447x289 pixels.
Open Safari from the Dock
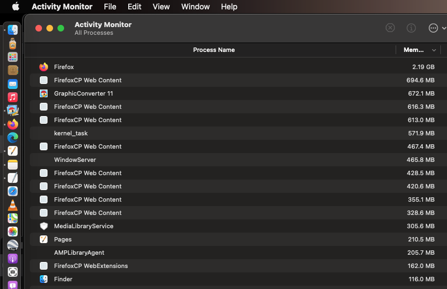click(x=13, y=191)
